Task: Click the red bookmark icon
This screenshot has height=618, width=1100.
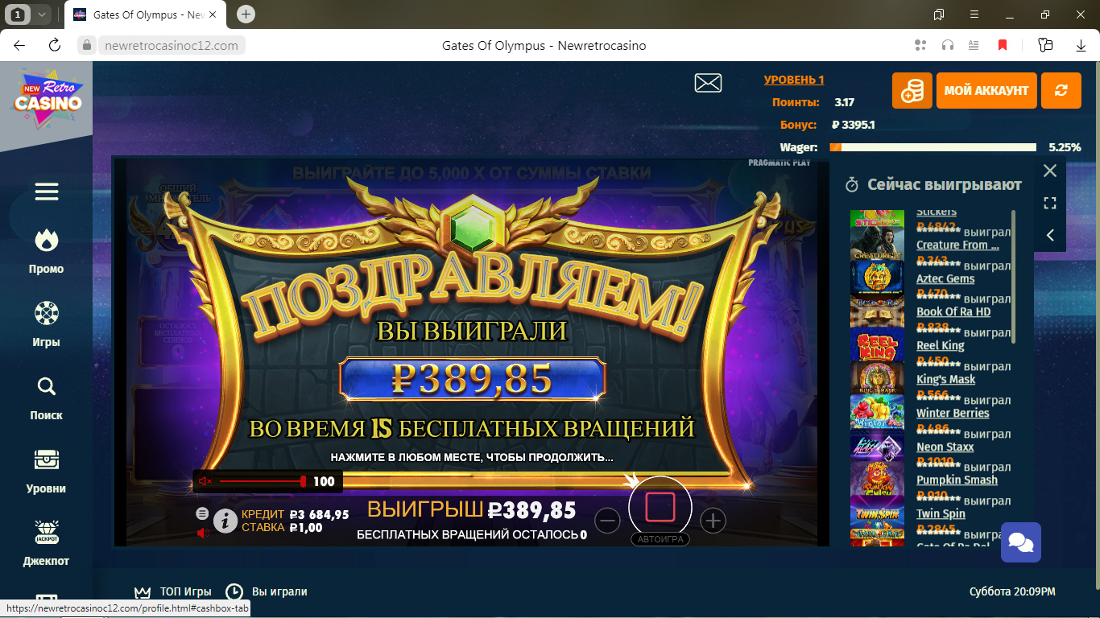Action: 1003,45
